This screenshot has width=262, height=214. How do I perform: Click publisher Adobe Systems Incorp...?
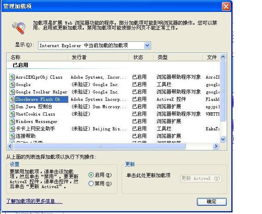(99, 99)
